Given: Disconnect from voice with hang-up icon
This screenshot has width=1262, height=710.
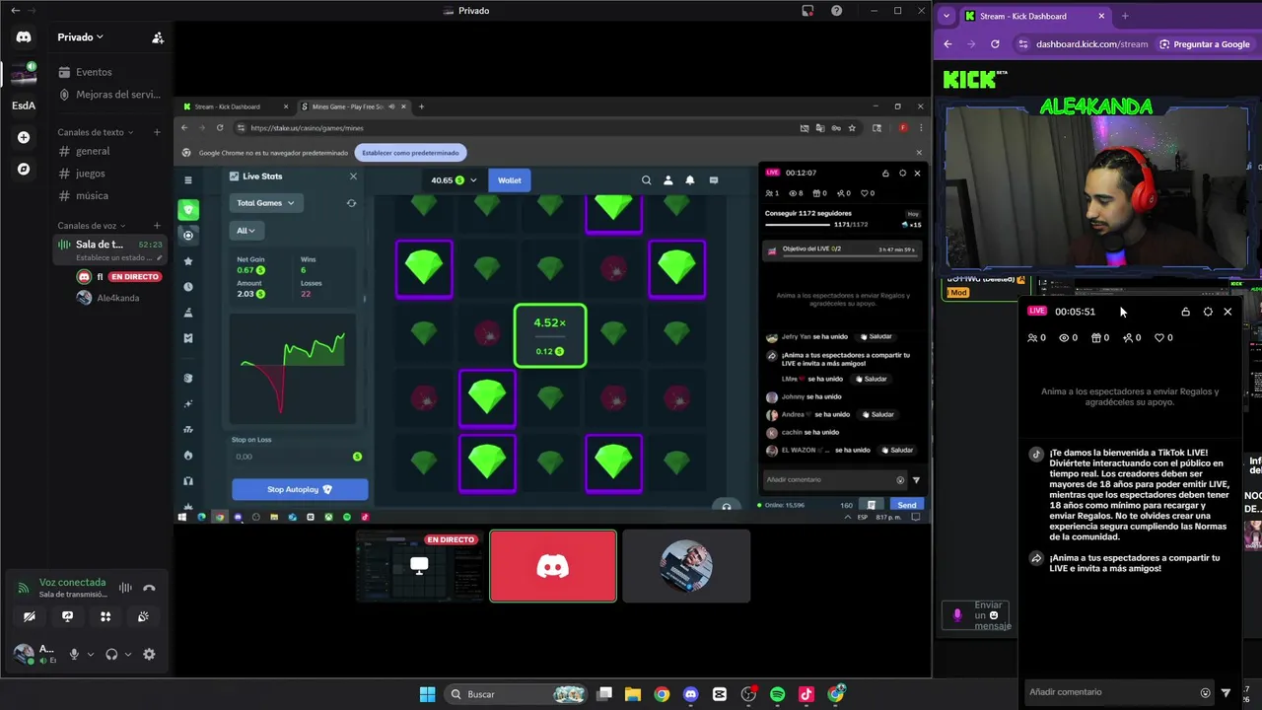Looking at the screenshot, I should (149, 588).
